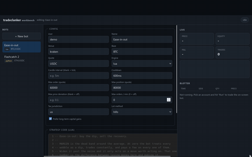252x157 pixels.
Task: Click the editing: Ease-in-out header text
Action: pyautogui.click(x=47, y=20)
